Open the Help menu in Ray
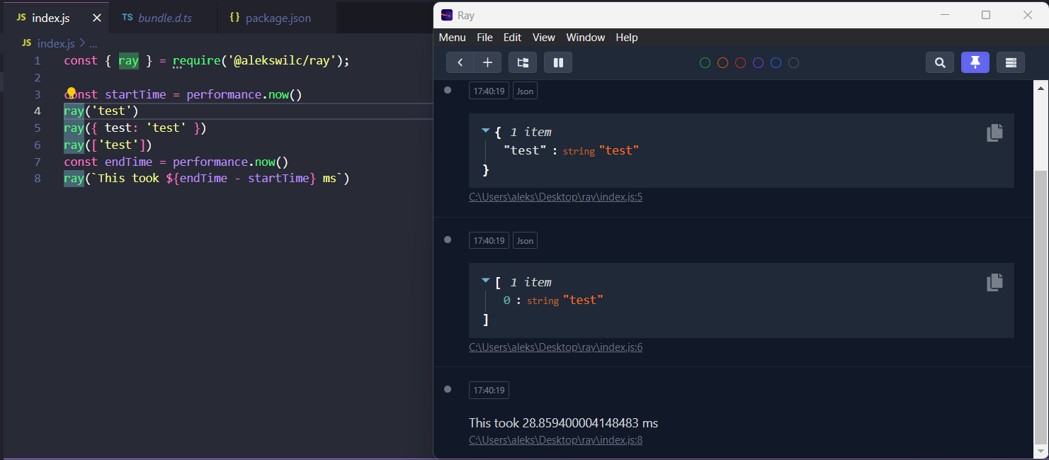This screenshot has width=1049, height=460. [627, 38]
